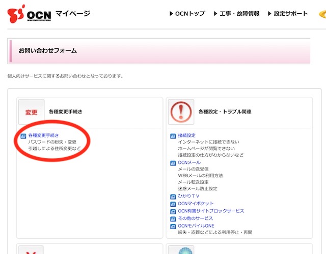Click the icon beside OCNモバイルONE
The height and width of the screenshot is (254, 326).
[x=173, y=227]
